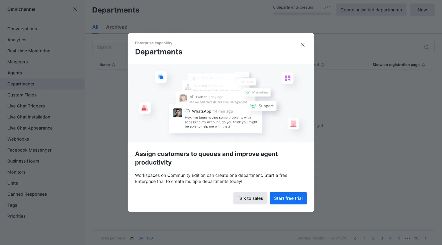Click the pagination ellipsis
This screenshot has width=442, height=245.
pos(407,238)
